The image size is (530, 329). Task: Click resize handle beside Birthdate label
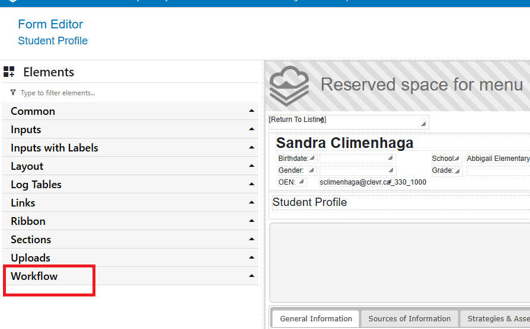click(x=312, y=159)
